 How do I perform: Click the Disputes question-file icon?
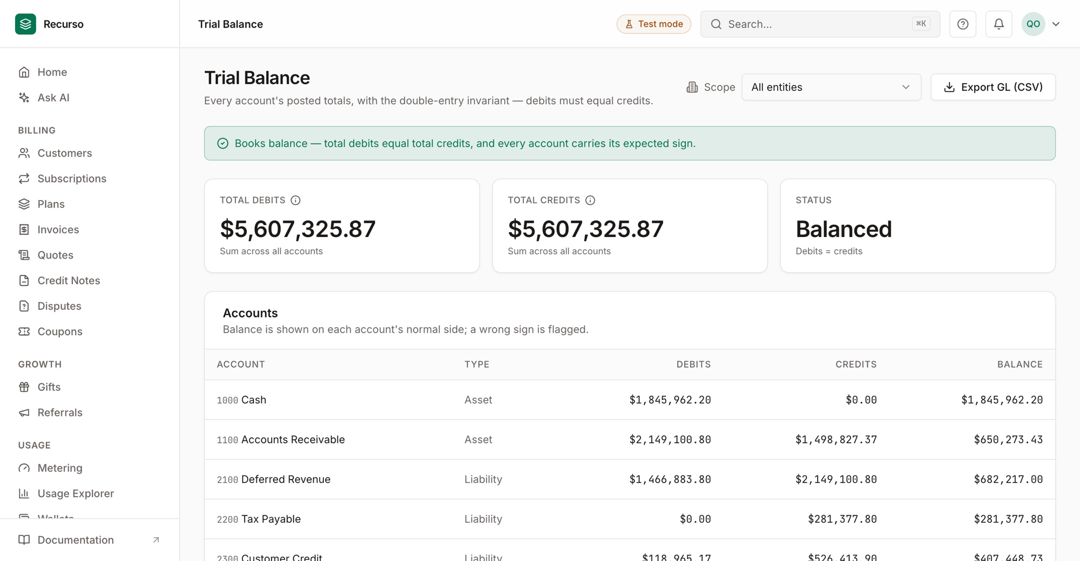coord(24,306)
